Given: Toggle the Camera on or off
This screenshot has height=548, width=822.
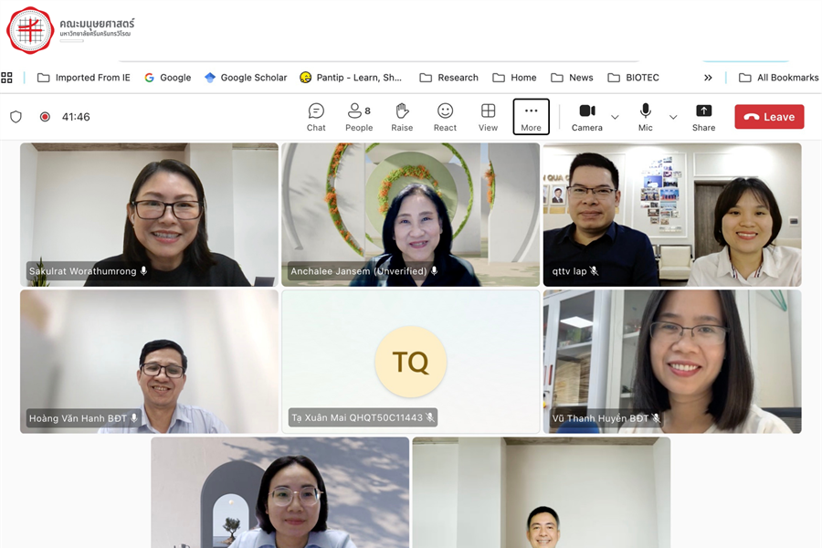Looking at the screenshot, I should pyautogui.click(x=586, y=117).
